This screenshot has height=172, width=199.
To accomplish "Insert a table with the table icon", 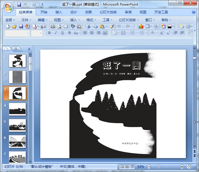I will click(147, 26).
